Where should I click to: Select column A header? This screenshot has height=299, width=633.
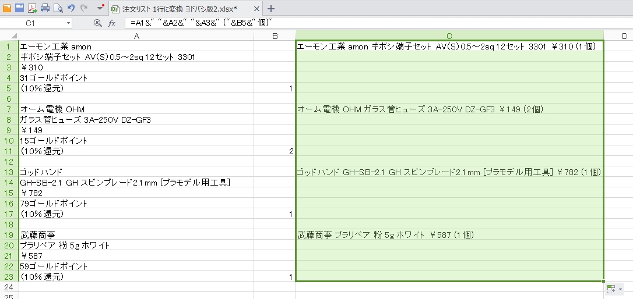[136, 35]
